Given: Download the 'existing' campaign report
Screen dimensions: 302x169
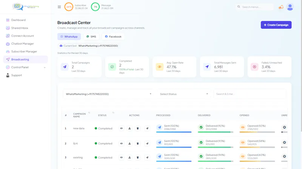Looking at the screenshot, I should coord(129,157).
